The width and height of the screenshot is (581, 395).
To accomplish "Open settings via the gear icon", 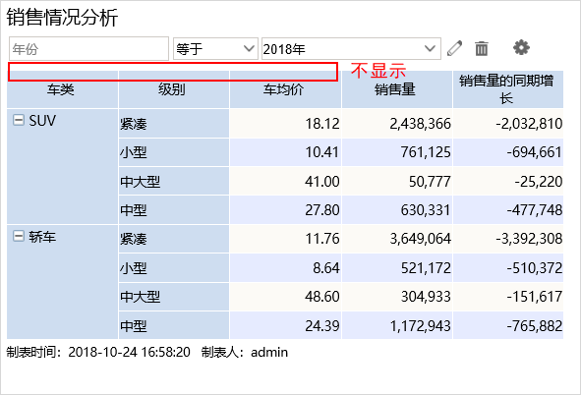I will (x=521, y=48).
